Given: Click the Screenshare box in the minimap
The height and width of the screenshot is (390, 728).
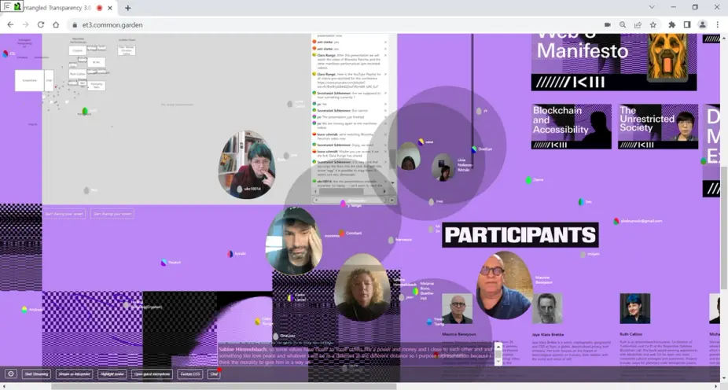Looking at the screenshot, I should click(29, 80).
